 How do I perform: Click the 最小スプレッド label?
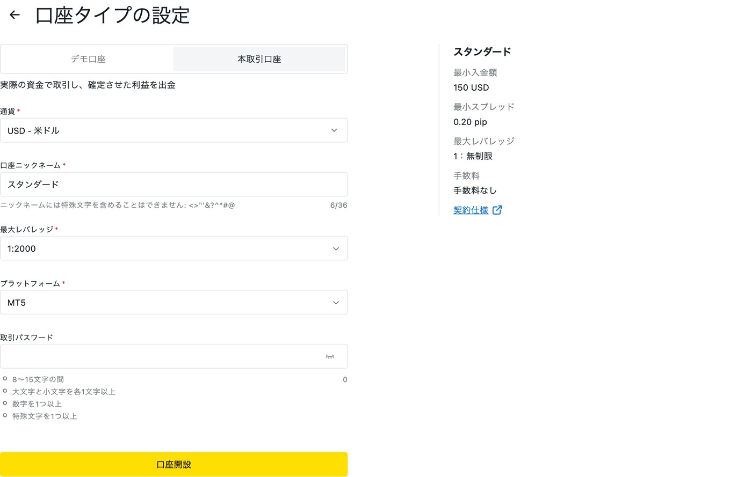484,107
